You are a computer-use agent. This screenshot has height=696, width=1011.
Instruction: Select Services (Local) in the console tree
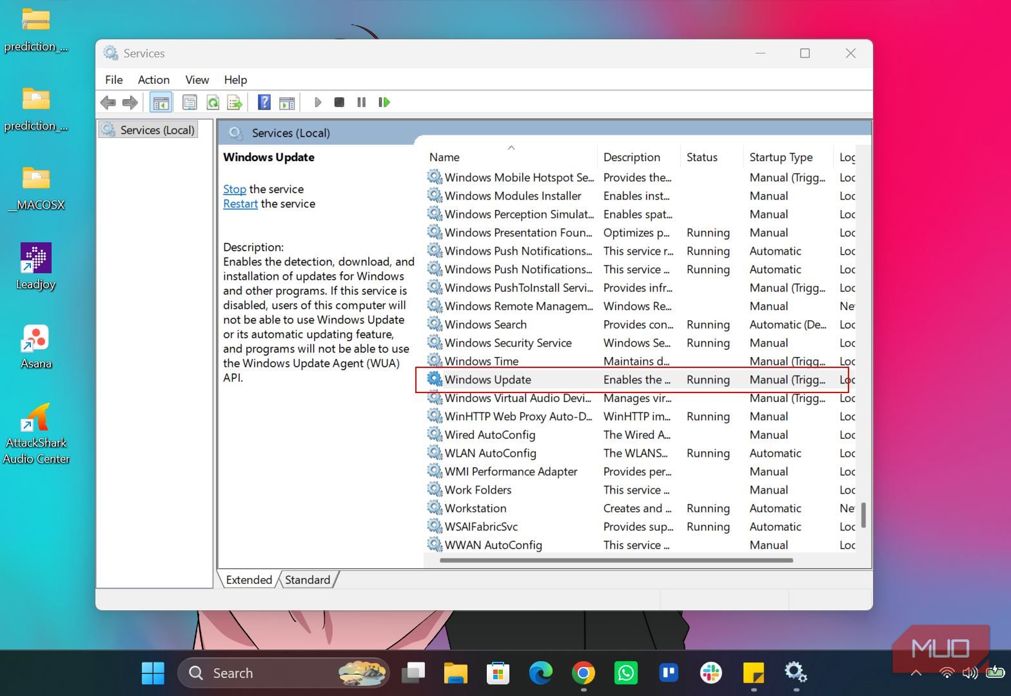[148, 130]
